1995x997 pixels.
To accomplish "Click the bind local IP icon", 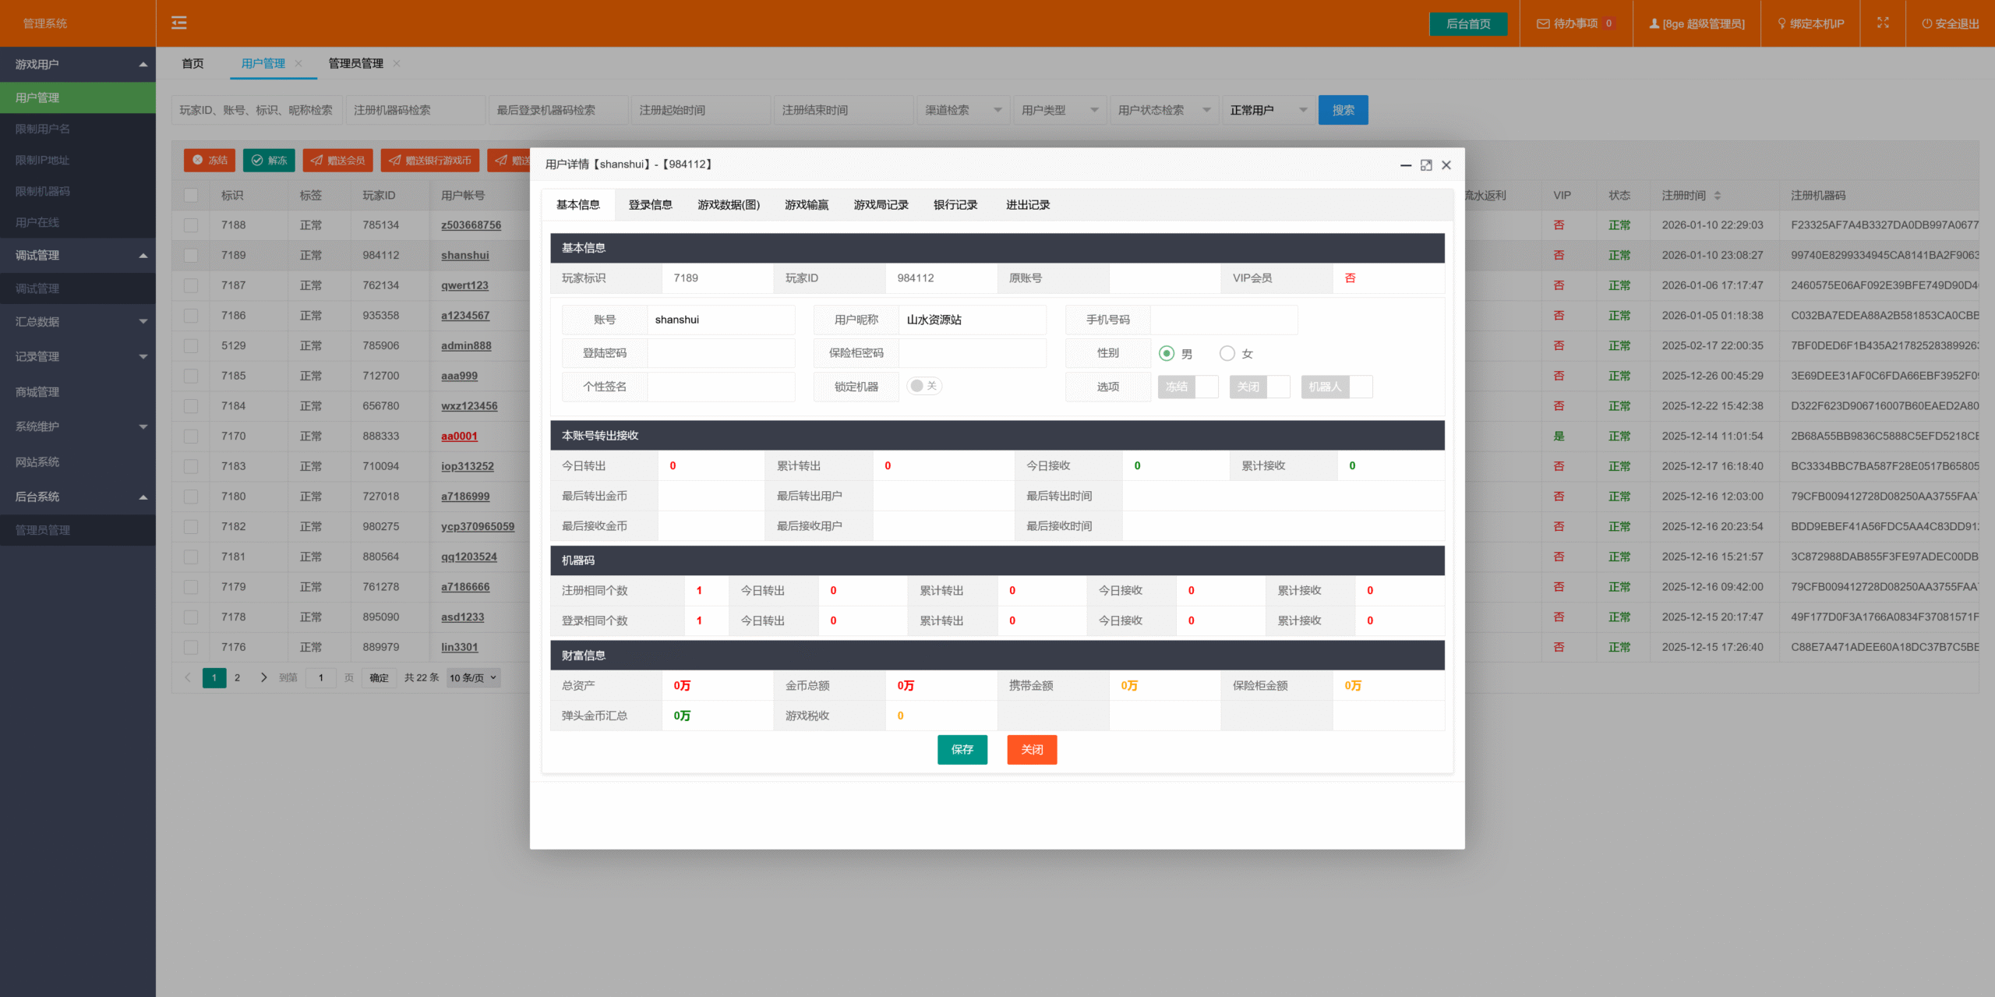I will [x=1781, y=23].
